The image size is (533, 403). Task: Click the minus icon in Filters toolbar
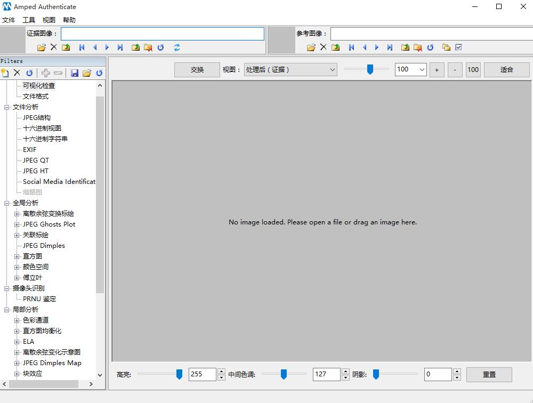(x=58, y=73)
